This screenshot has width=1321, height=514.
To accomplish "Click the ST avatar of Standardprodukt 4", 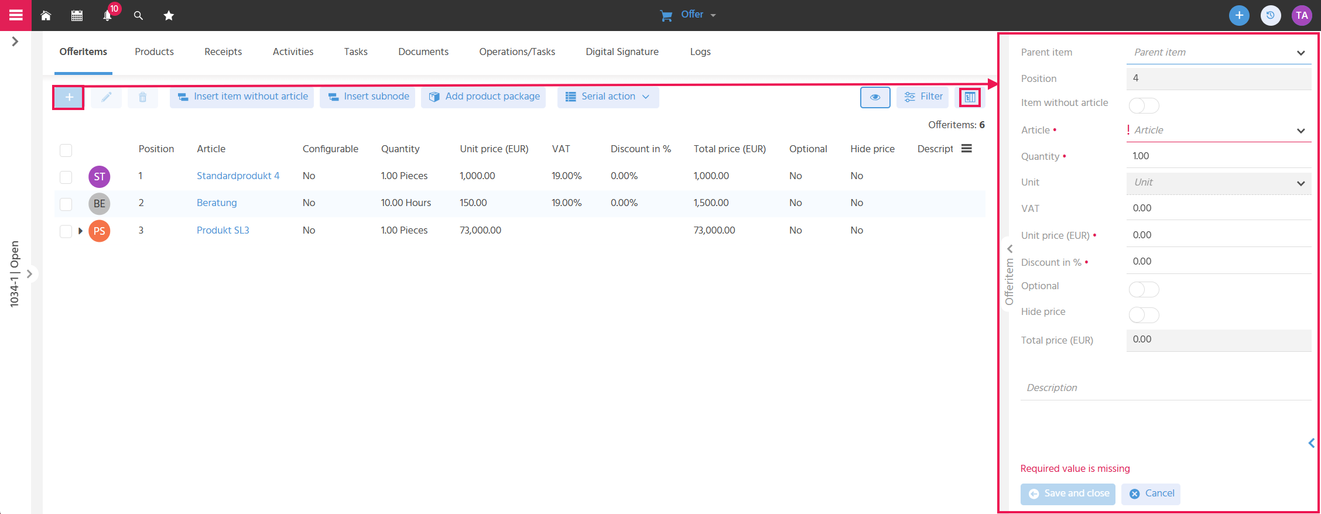I will coord(100,176).
